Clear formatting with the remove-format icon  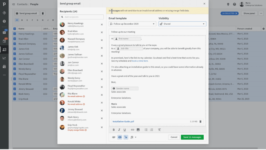(159, 130)
